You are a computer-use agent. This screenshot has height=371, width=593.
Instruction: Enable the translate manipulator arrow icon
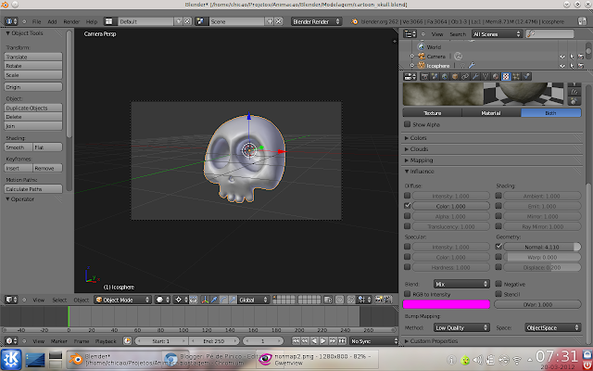(214, 300)
